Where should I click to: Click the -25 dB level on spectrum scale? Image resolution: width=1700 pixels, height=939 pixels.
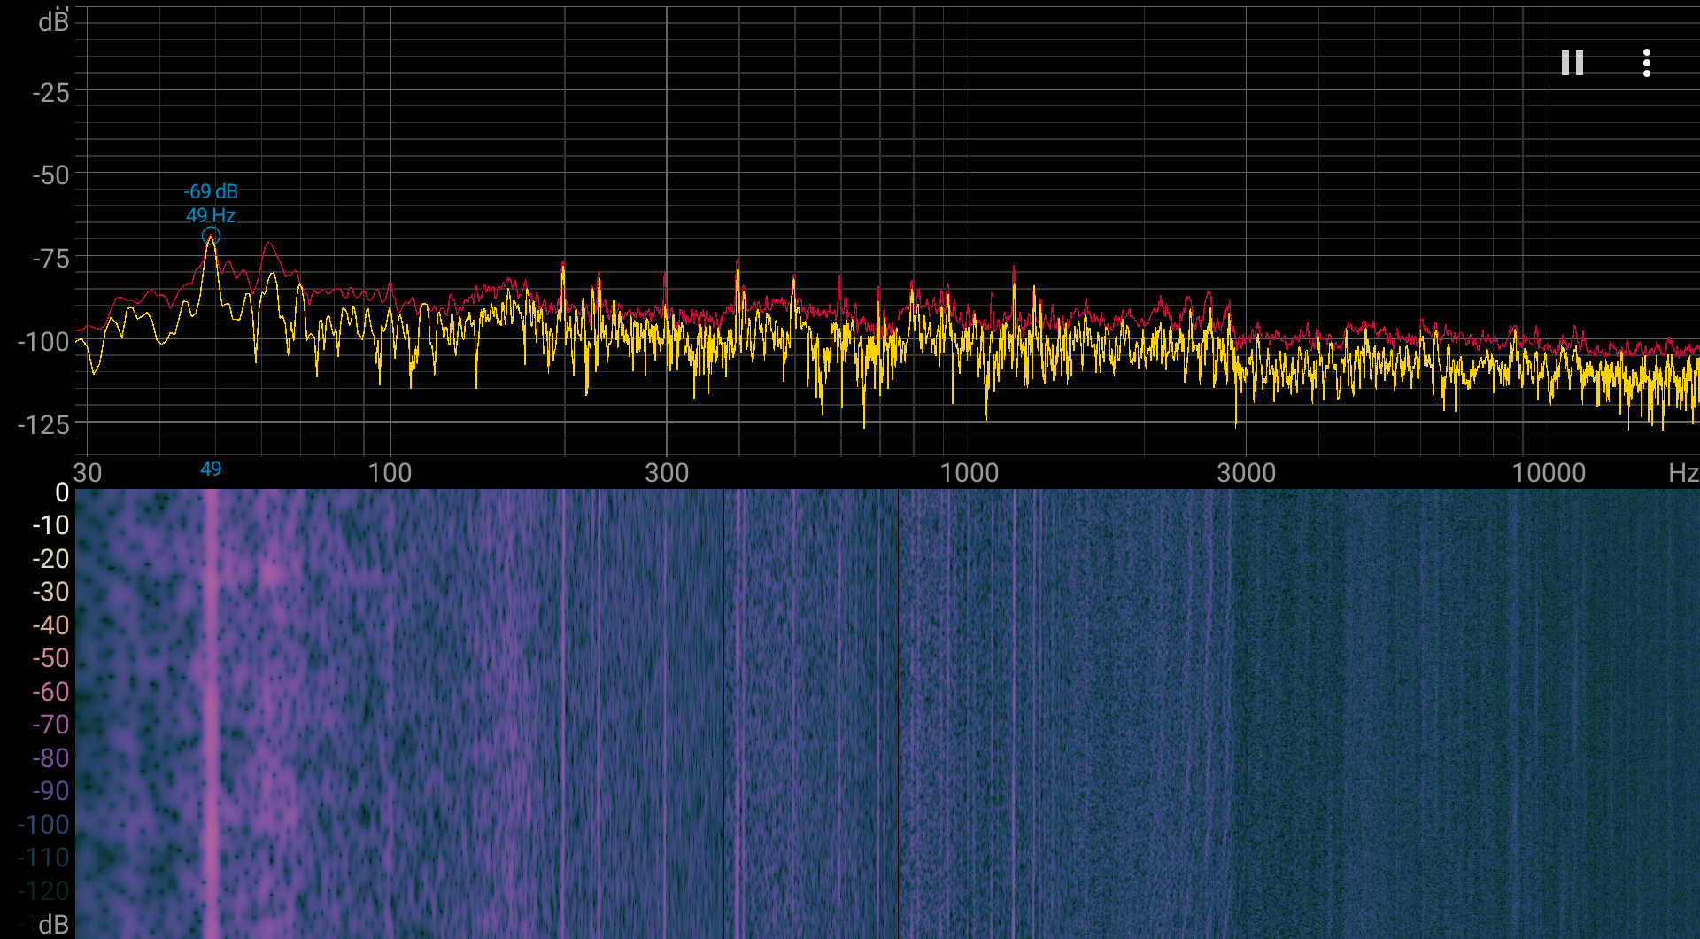coord(50,92)
